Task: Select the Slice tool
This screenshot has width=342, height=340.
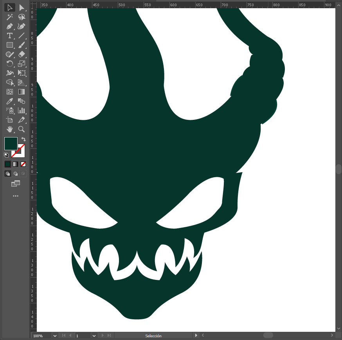Action: 22,120
